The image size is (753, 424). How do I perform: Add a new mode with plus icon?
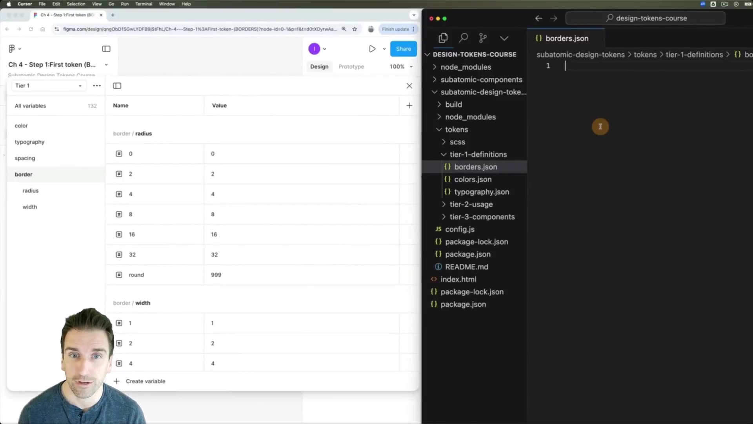pos(409,105)
